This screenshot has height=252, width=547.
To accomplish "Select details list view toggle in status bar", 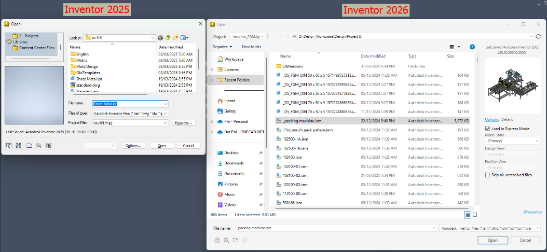I will point(468,215).
